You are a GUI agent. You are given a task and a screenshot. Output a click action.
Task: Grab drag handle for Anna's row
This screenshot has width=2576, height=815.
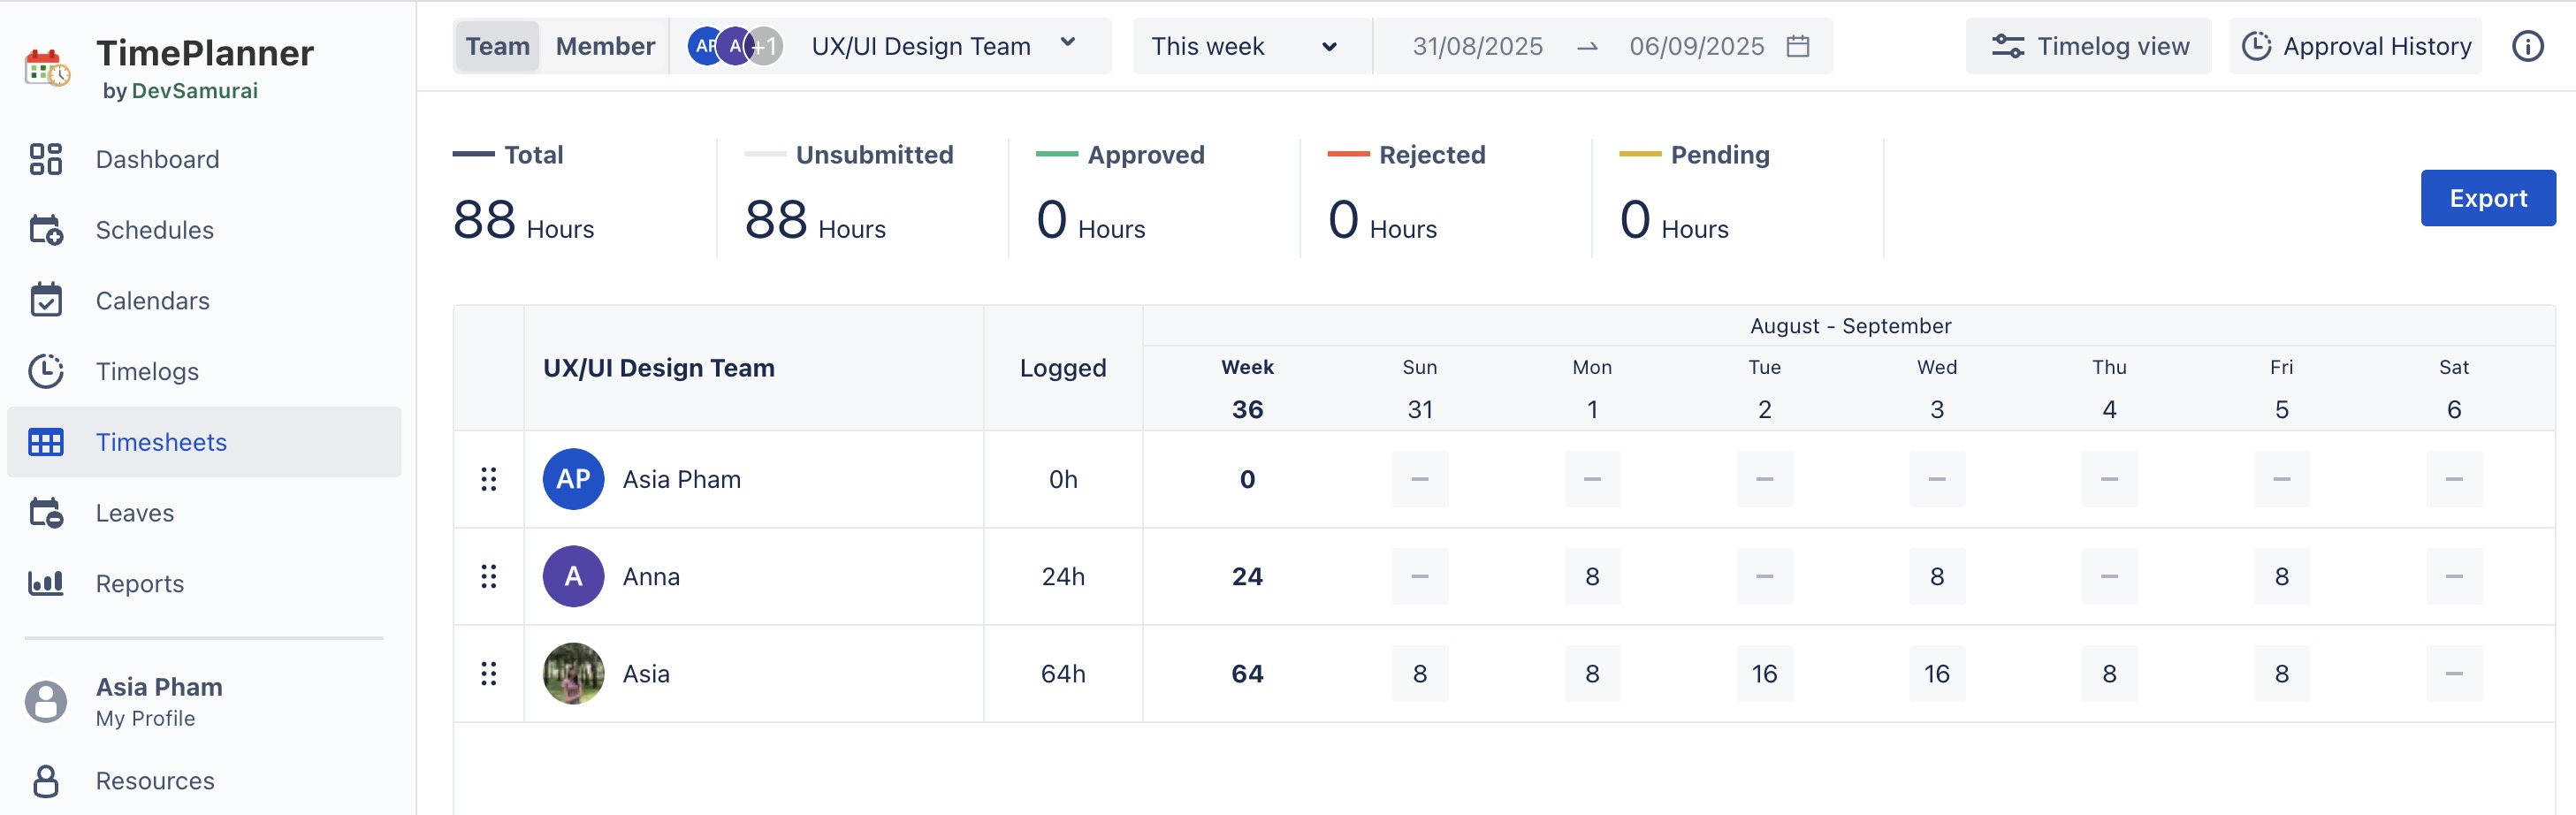coord(488,576)
